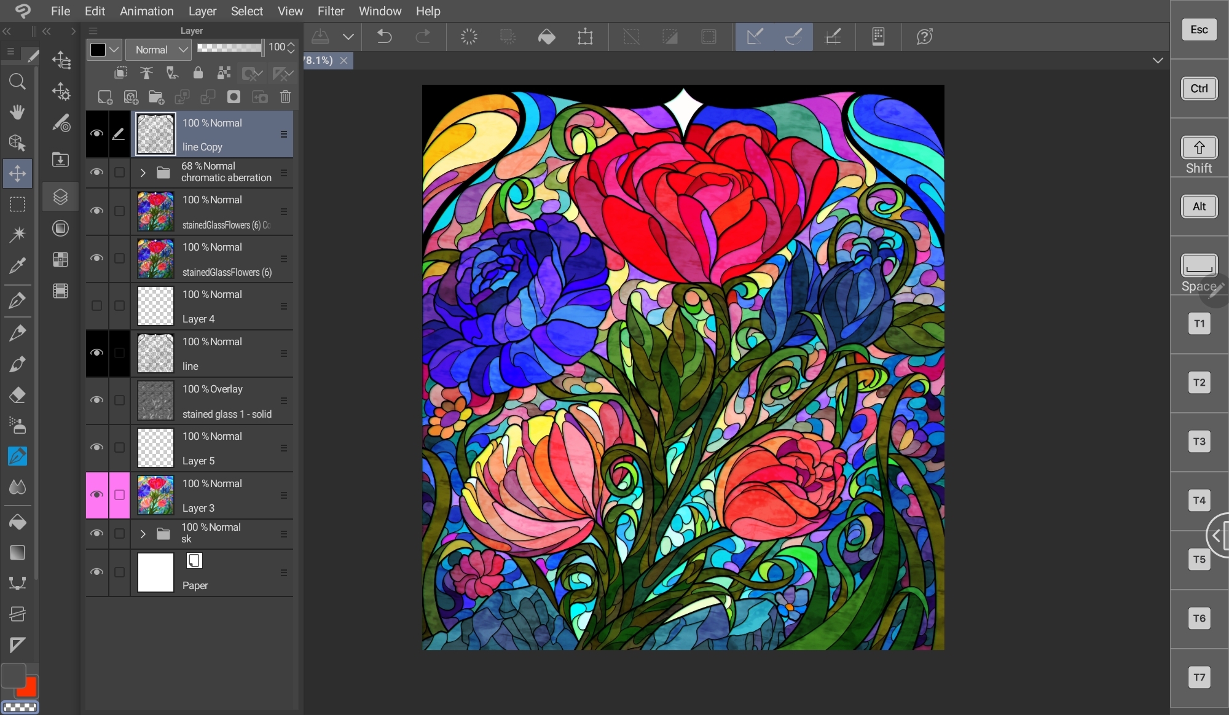This screenshot has width=1229, height=715.
Task: Select the Zoom magnifier tool
Action: click(x=17, y=82)
